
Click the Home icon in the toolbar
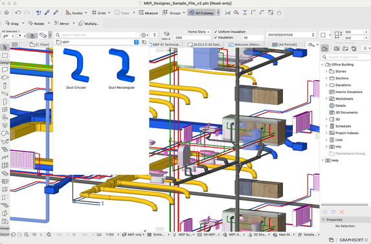click(6, 12)
